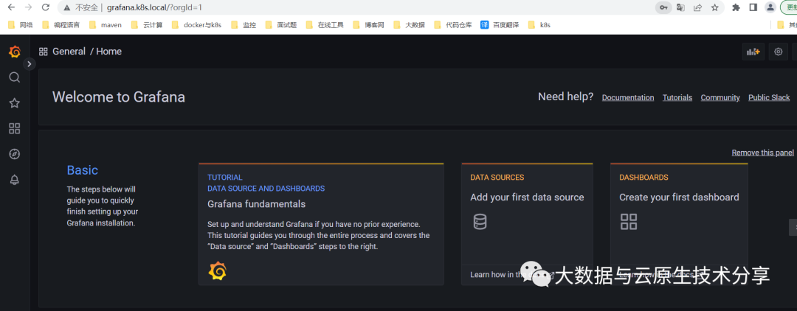This screenshot has width=797, height=311.
Task: Click Remove this panel link
Action: click(762, 153)
